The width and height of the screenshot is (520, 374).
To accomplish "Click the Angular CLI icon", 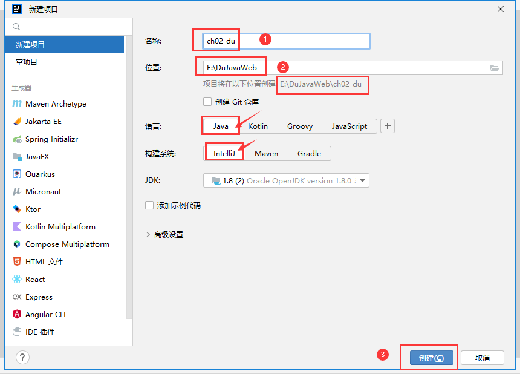I will click(x=17, y=315).
